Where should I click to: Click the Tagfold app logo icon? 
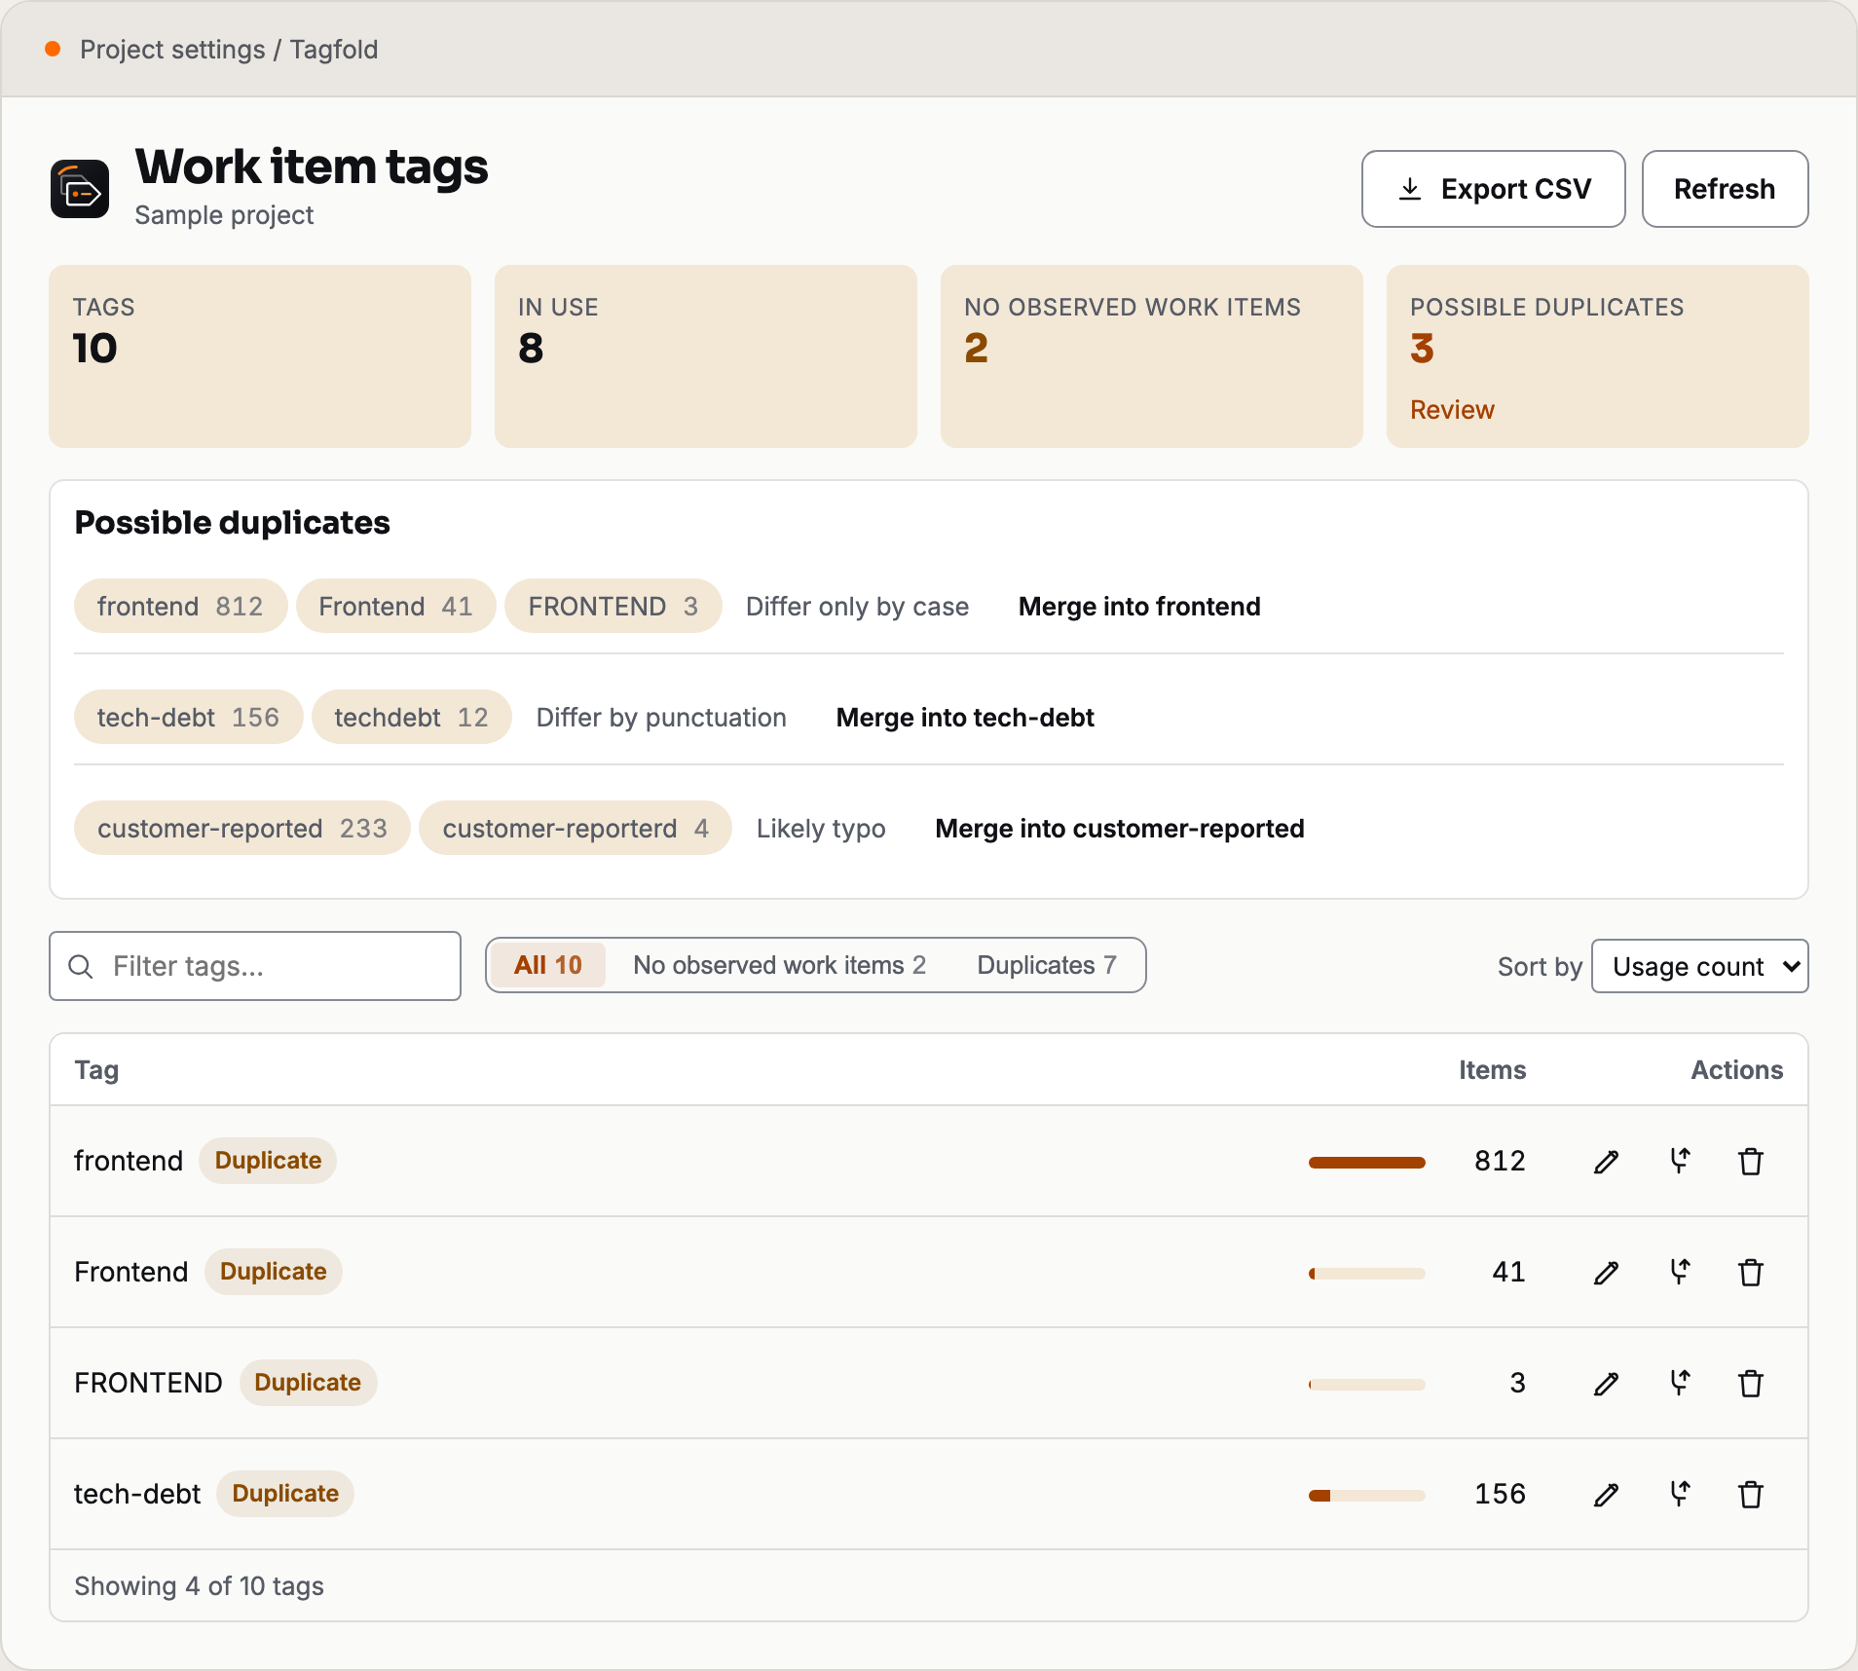(x=80, y=189)
